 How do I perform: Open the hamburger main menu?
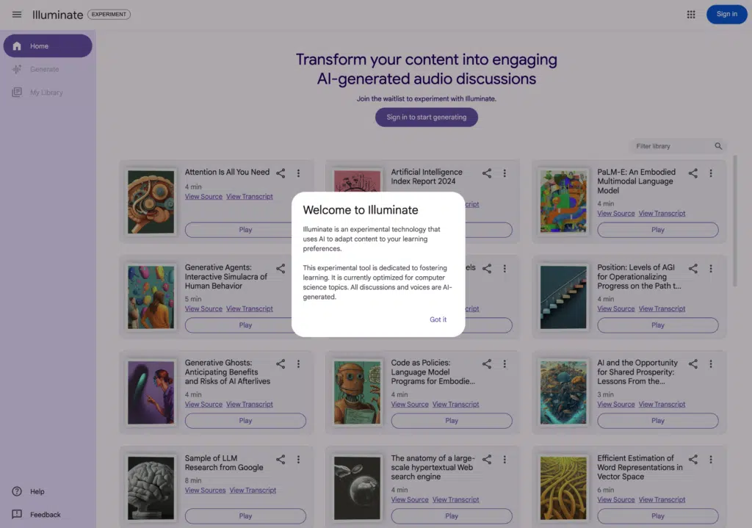tap(17, 15)
